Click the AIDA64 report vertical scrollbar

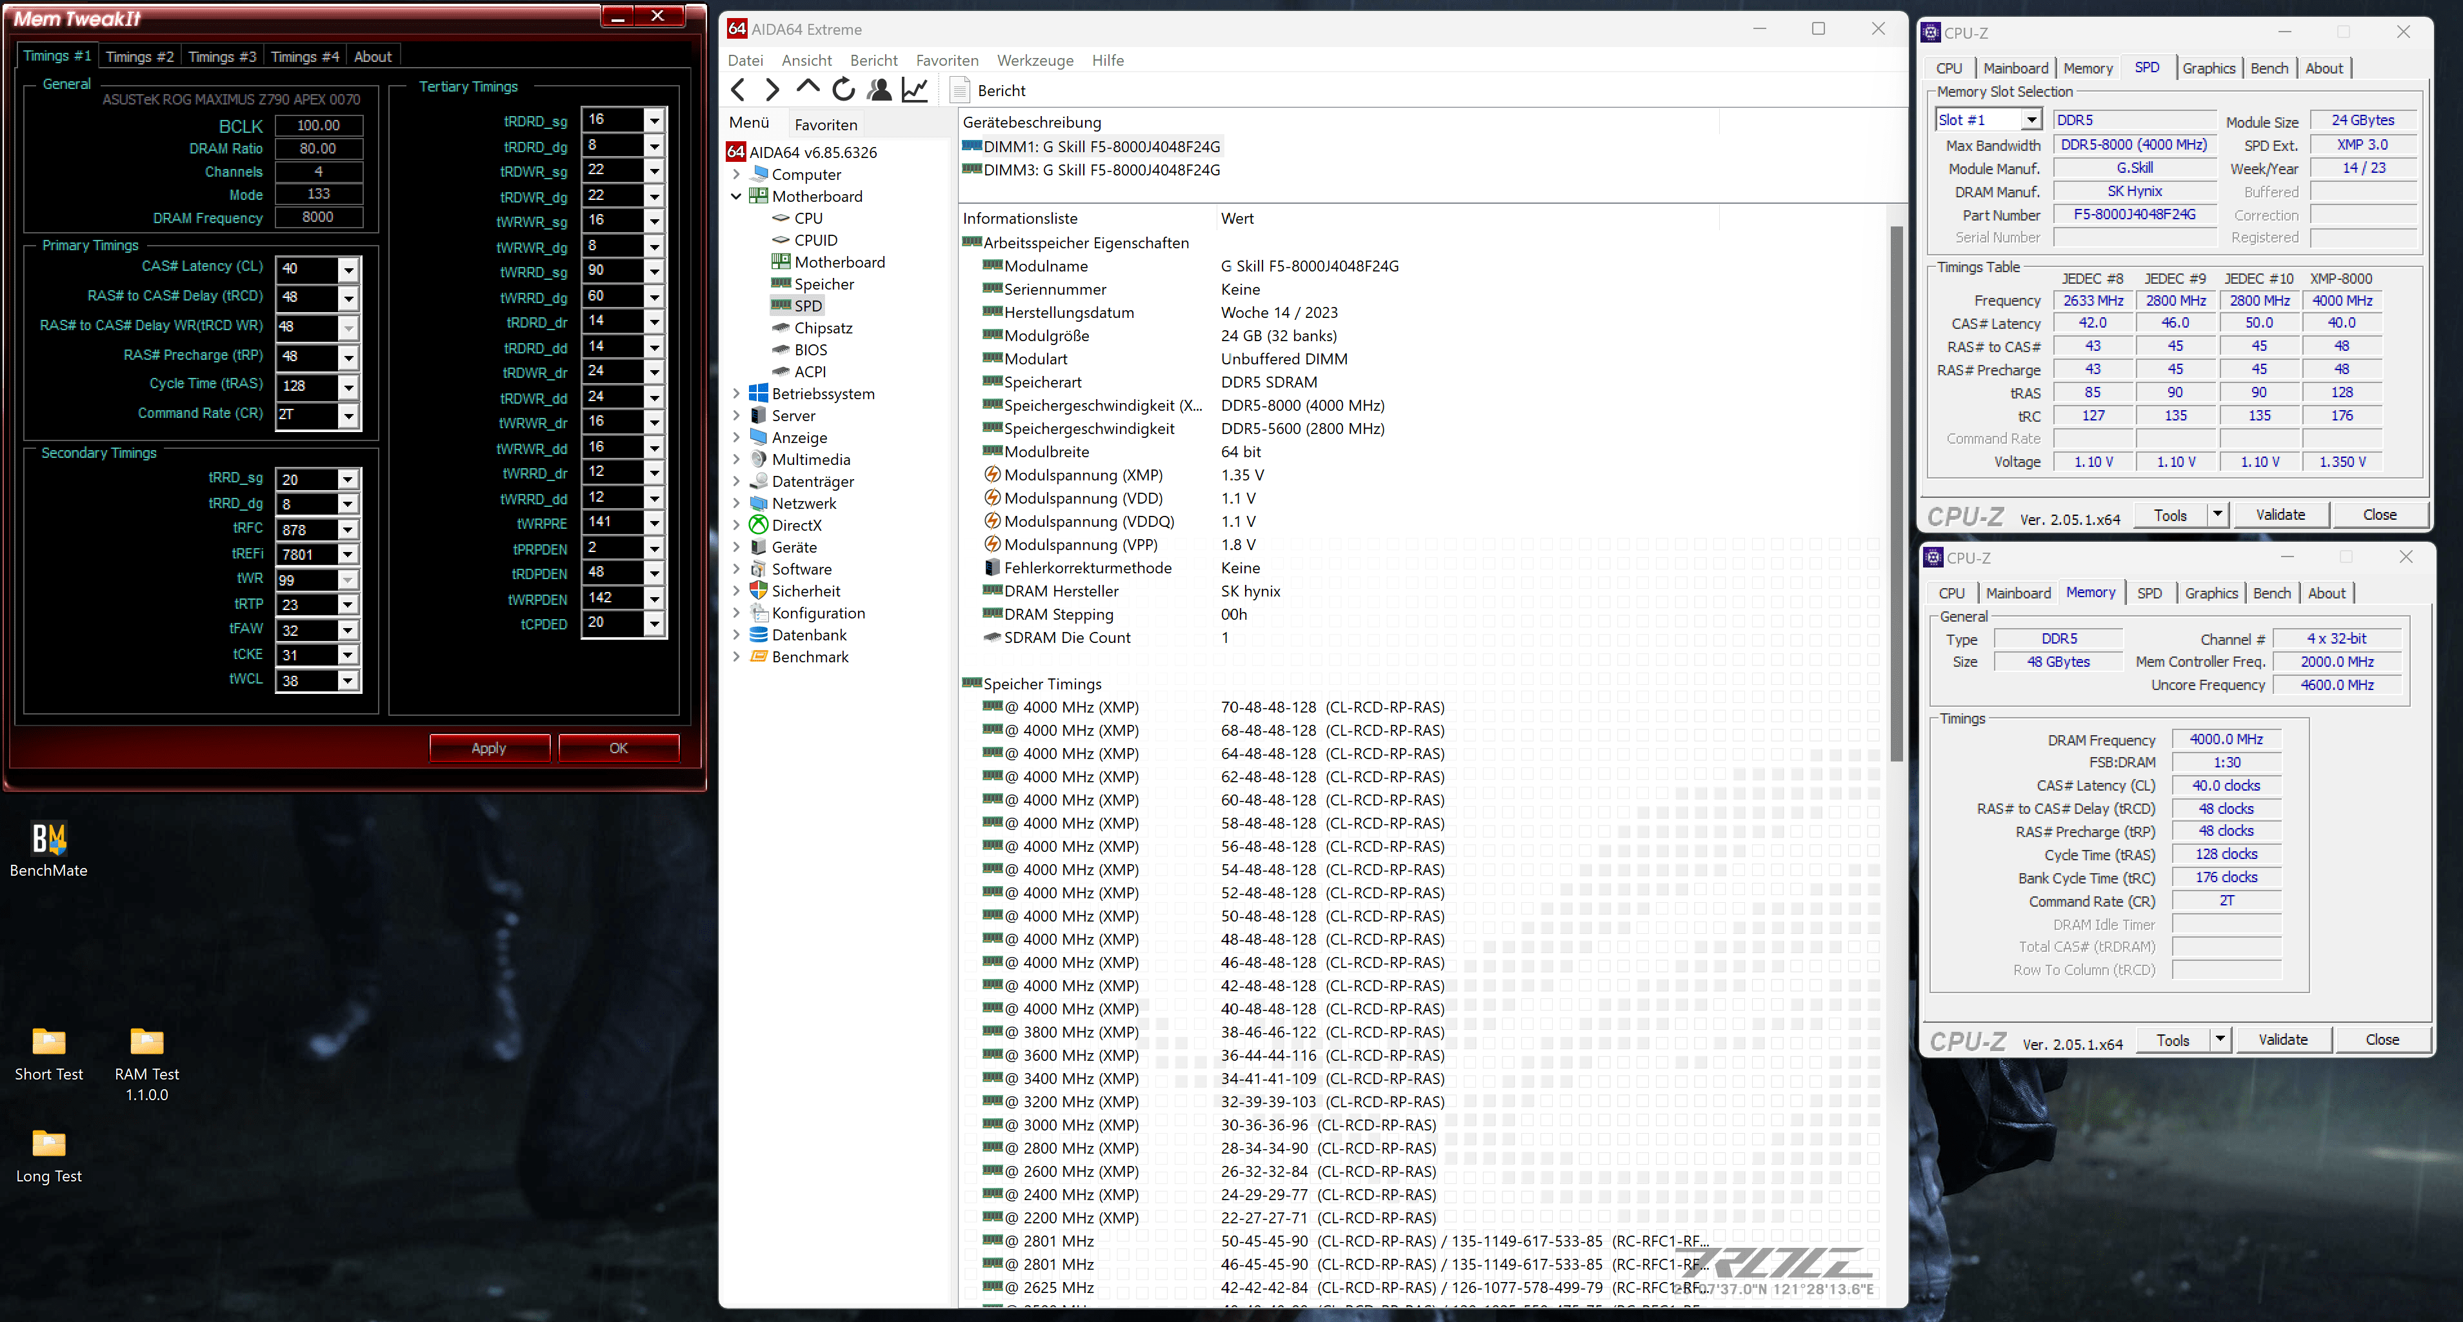tap(1896, 493)
